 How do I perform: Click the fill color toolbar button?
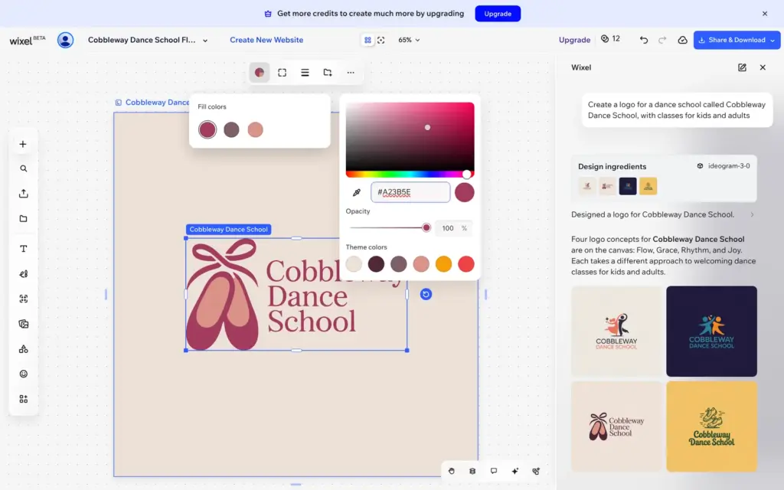(259, 73)
